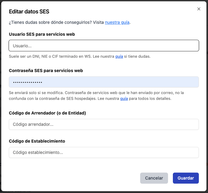Open the 'nuestra guía' link under the title
This screenshot has width=208, height=193.
[x=117, y=22]
